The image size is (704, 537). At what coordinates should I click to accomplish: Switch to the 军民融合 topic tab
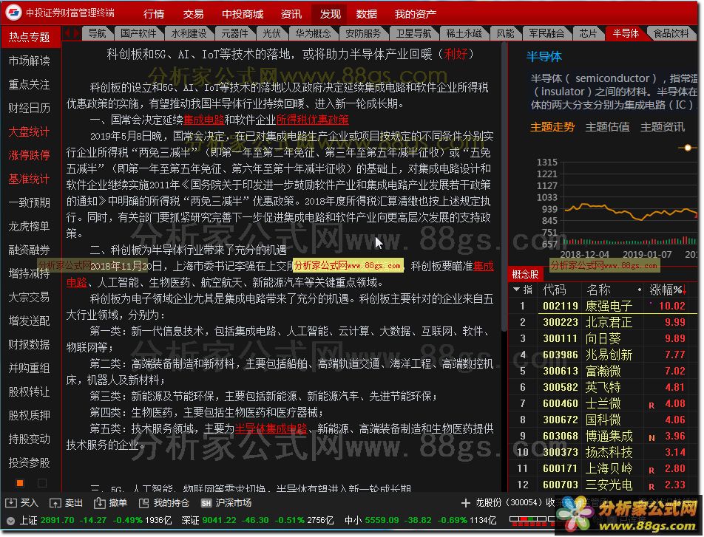[x=546, y=33]
